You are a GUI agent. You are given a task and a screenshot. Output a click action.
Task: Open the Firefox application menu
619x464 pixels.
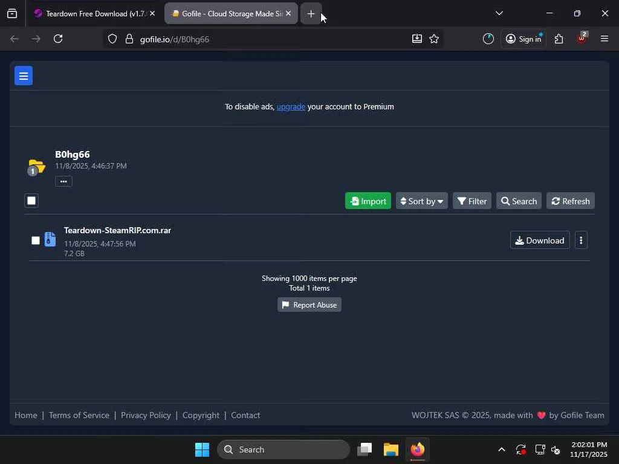point(604,39)
